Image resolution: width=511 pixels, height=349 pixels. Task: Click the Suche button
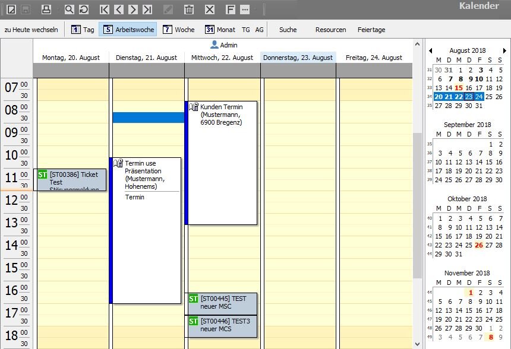tap(288, 30)
